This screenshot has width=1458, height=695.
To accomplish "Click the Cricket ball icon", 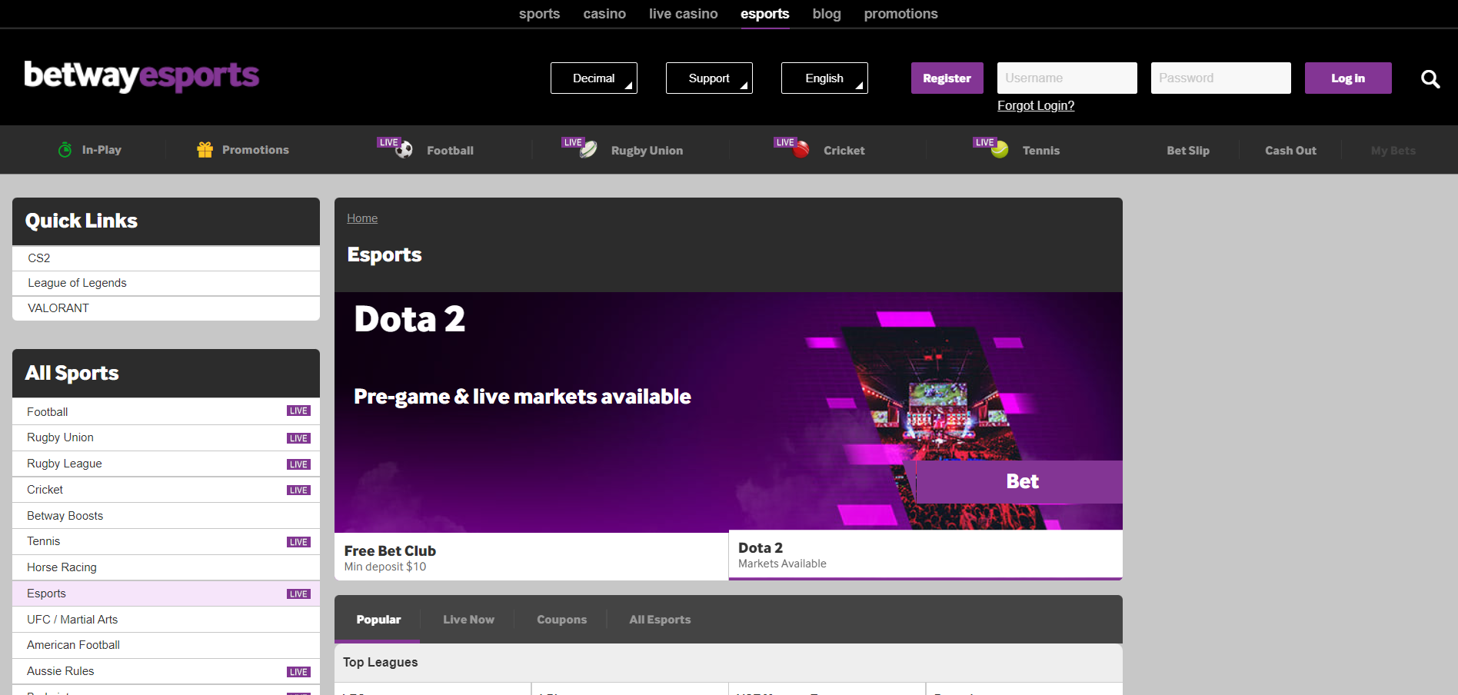I will point(801,150).
